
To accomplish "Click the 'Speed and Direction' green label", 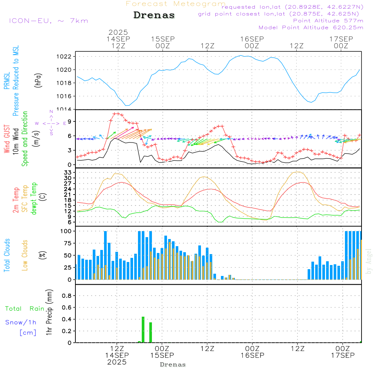I will coord(25,139).
